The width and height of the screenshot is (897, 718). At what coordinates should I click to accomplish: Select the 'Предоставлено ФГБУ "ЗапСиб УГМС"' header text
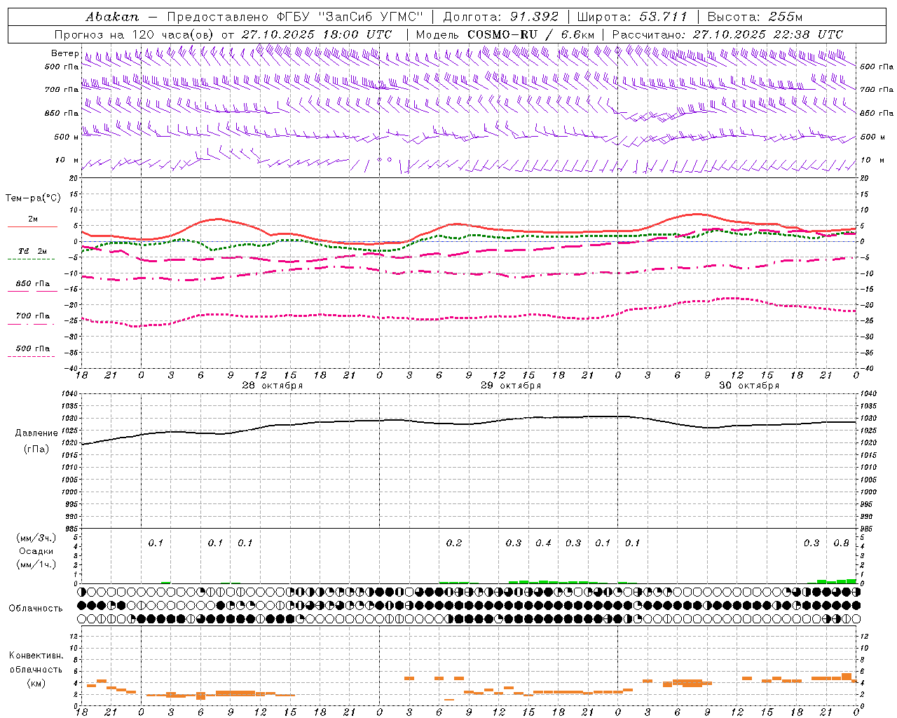[294, 17]
